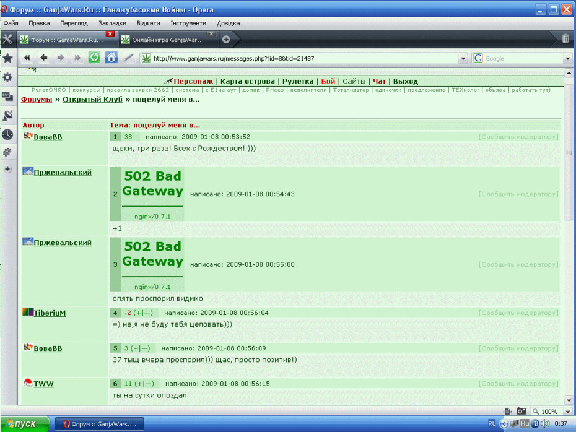Open the Сайты link
This screenshot has height=432, width=576.
354,81
